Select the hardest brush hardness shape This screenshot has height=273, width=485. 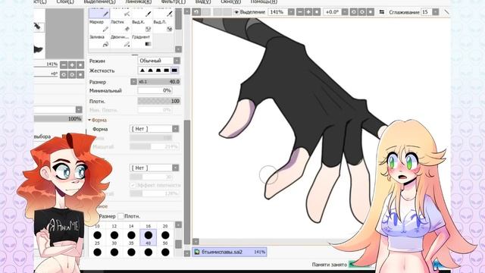tap(174, 71)
